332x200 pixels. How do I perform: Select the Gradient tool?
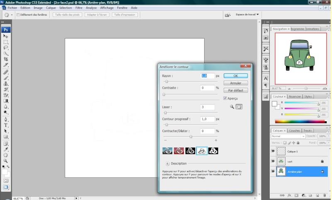pyautogui.click(x=5, y=101)
